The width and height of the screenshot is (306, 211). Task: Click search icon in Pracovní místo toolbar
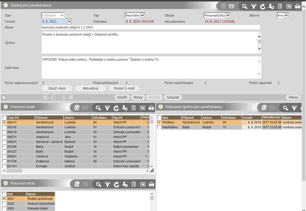[98, 184]
